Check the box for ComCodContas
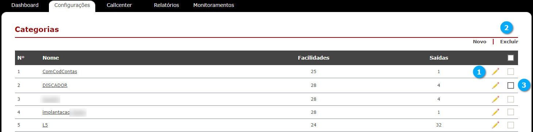The height and width of the screenshot is (132, 533). click(x=511, y=72)
